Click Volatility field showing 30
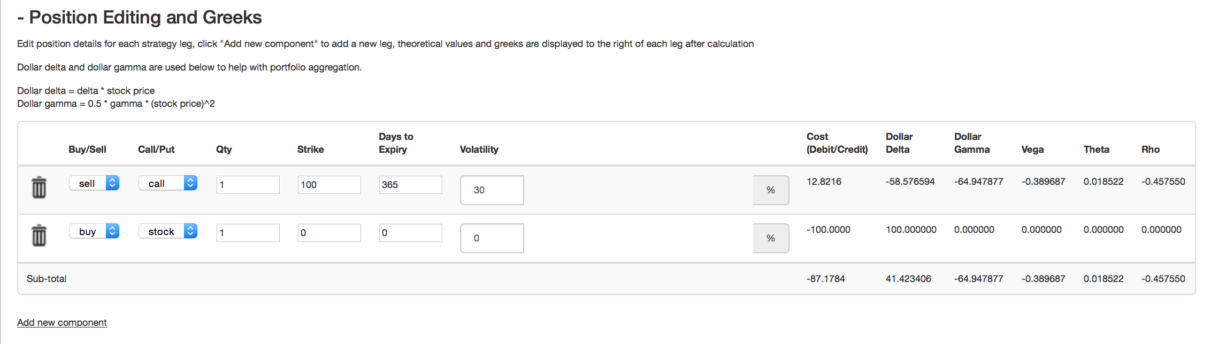The image size is (1211, 344). (x=492, y=190)
